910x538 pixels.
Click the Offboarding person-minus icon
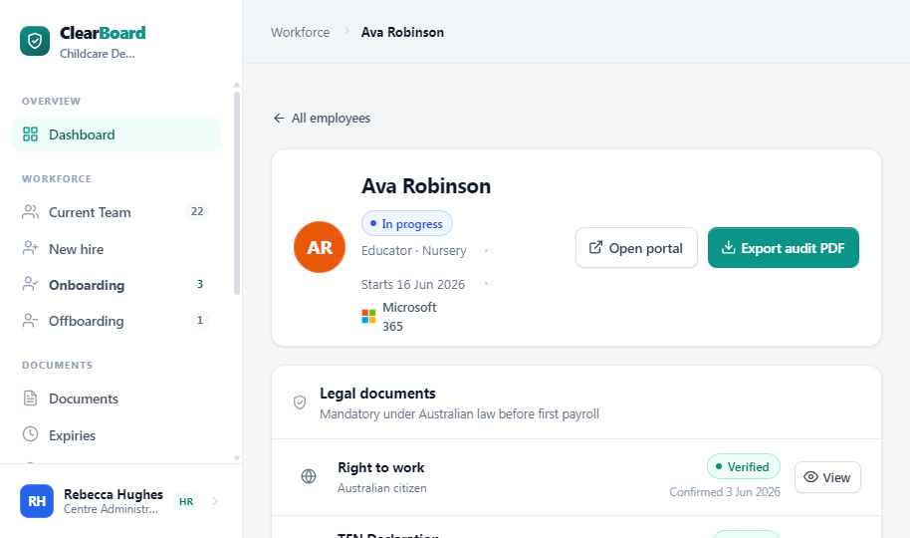point(30,320)
